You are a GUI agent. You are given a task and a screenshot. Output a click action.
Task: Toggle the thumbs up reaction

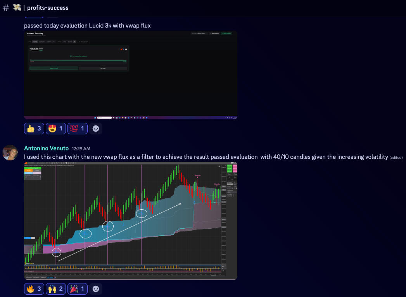(34, 129)
